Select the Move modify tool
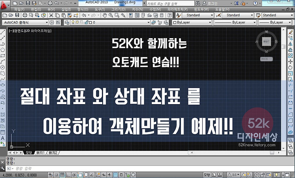Screen dimensions: 295x178 (290, 61)
